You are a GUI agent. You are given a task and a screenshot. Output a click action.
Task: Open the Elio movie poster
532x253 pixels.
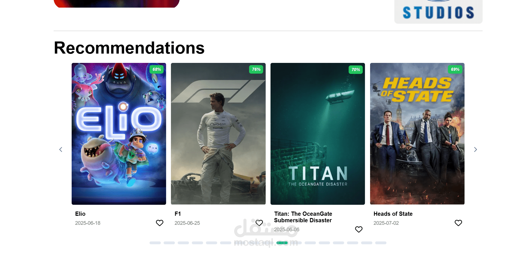coord(119,134)
